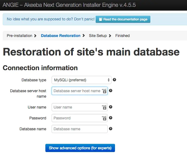Go to Site Setup step
The width and height of the screenshot is (187, 161).
pyautogui.click(x=98, y=36)
